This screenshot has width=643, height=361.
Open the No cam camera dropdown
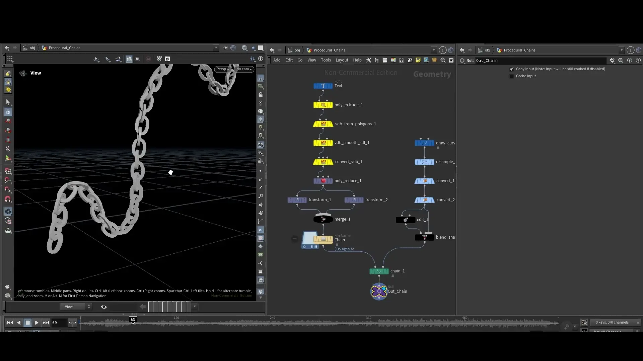(244, 69)
